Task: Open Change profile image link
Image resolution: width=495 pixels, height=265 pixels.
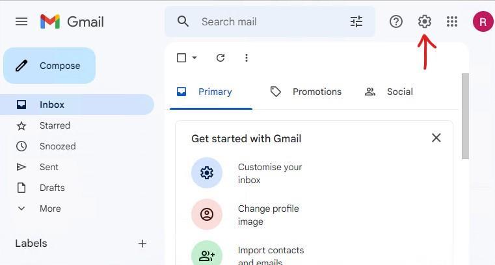Action: tap(268, 215)
